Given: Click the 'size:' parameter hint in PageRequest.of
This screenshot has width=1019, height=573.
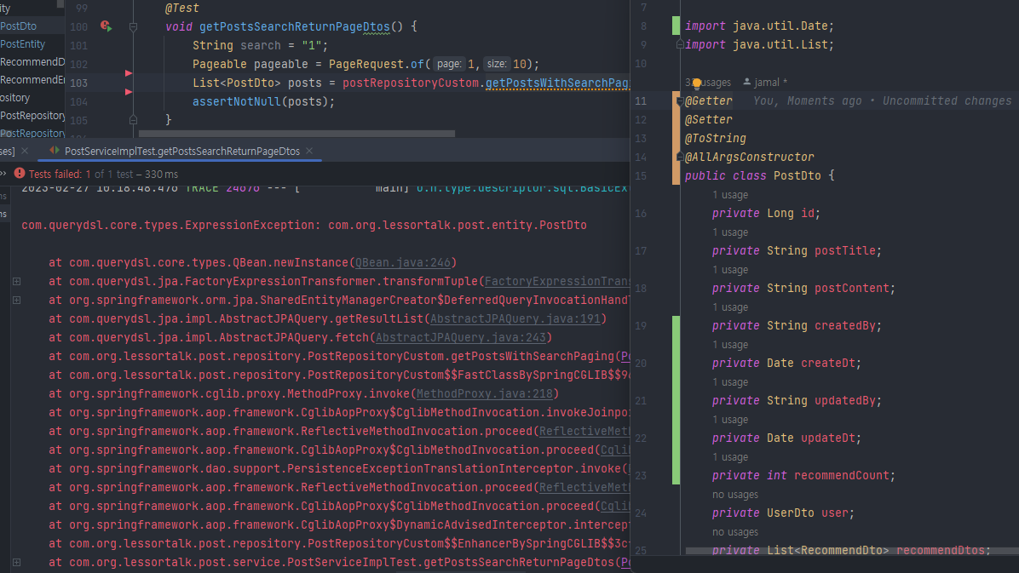Looking at the screenshot, I should 497,64.
